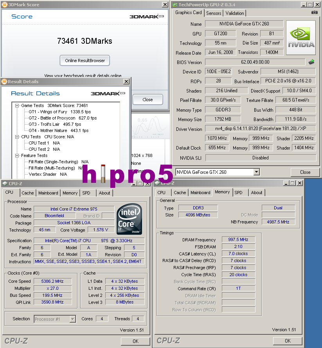322x348 pixels.
Task: Collapse the CPU Tests tree node
Action: 17,137
